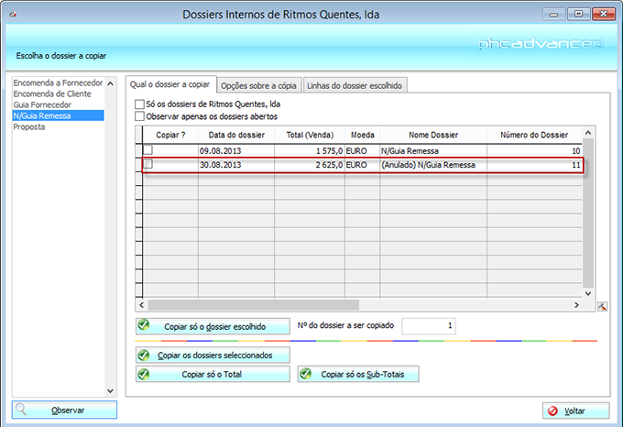The width and height of the screenshot is (623, 427).
Task: Click 'Copiar os dossiers seleccionados' button
Action: point(213,356)
